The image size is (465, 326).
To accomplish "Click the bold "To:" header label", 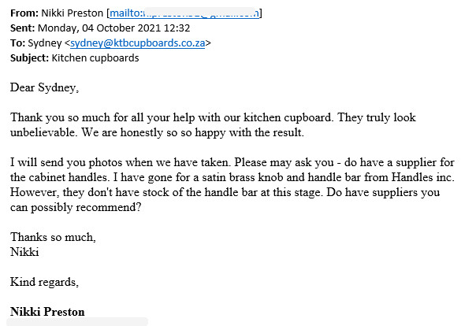I will 18,43.
